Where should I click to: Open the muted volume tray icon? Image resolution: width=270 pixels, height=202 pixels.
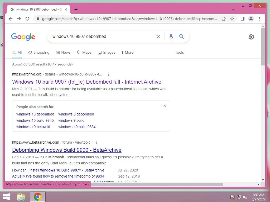[245, 197]
